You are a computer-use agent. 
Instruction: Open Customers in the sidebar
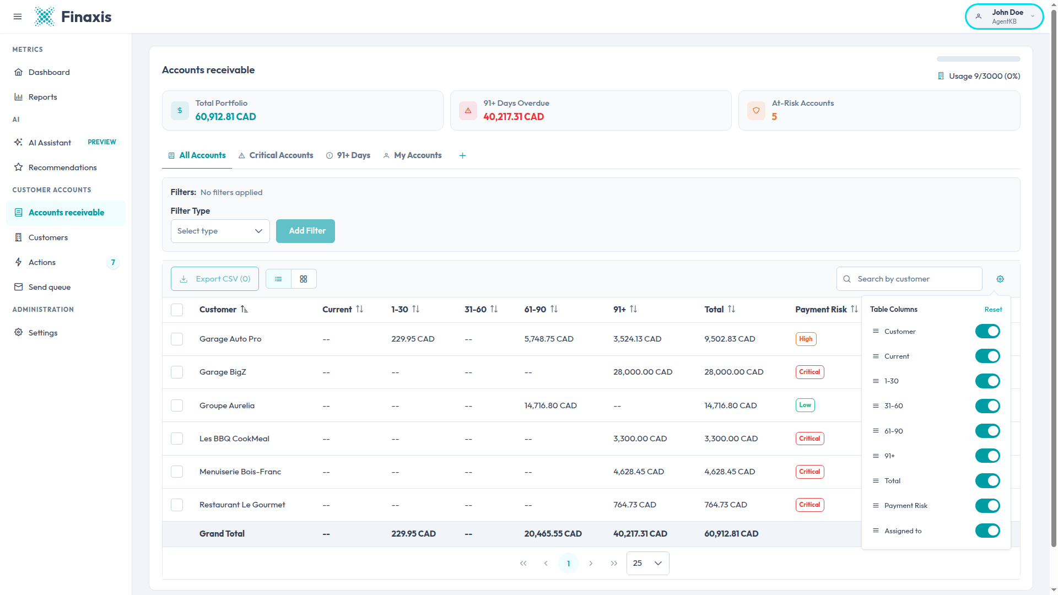click(66, 237)
